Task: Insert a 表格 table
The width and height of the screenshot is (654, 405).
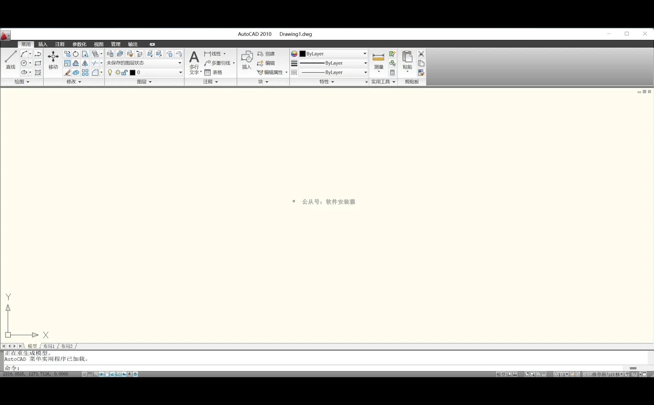Action: [x=214, y=72]
